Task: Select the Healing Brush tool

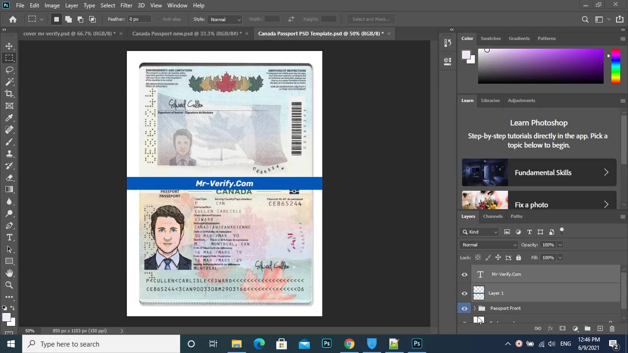Action: tap(9, 130)
